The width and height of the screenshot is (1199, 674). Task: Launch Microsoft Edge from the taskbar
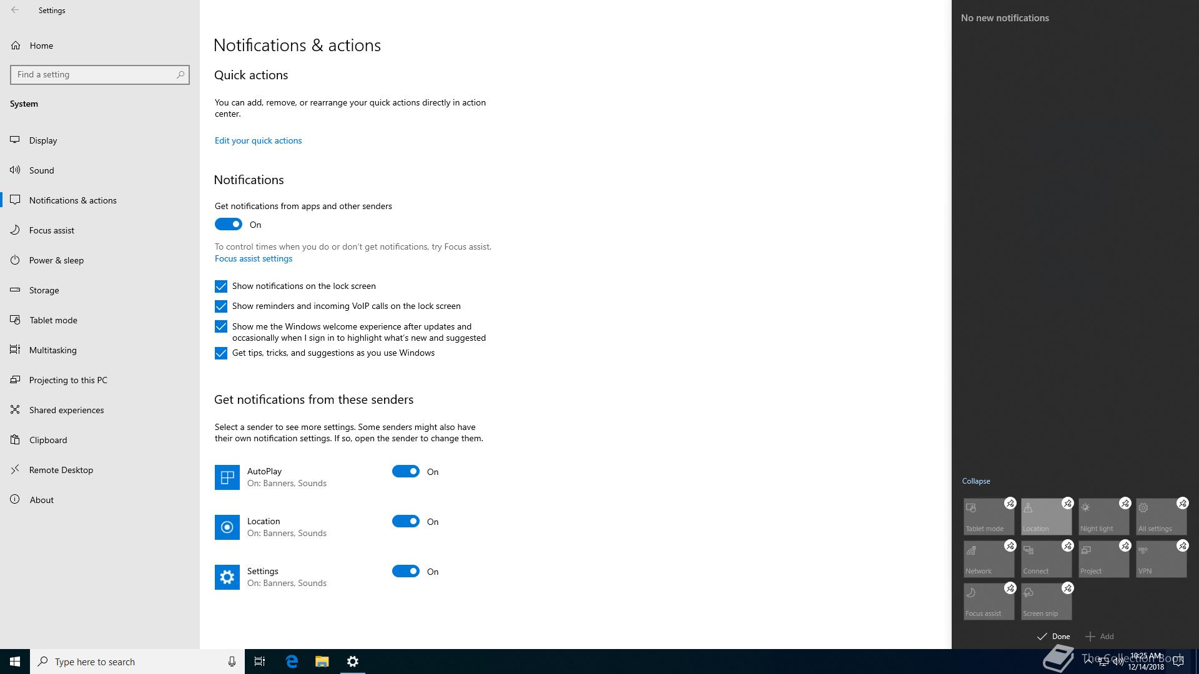tap(292, 662)
